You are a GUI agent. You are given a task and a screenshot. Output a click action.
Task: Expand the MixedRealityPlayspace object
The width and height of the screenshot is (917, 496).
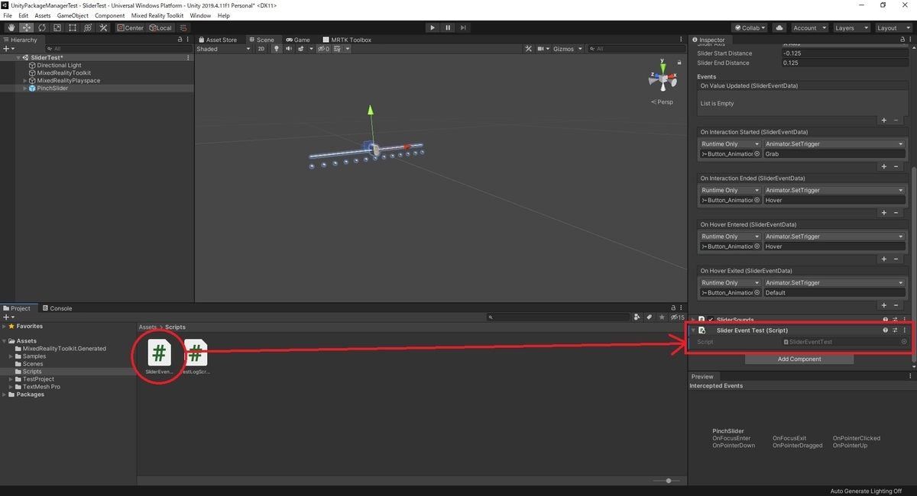point(25,81)
